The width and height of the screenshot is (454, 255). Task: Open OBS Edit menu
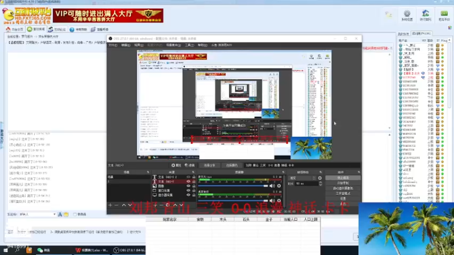click(125, 45)
